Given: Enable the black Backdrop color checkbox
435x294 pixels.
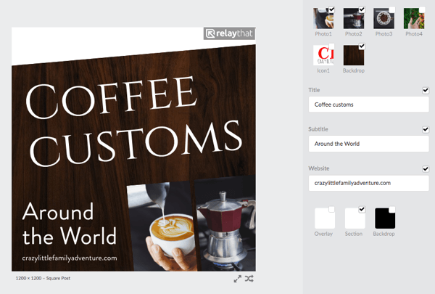Looking at the screenshot, I should click(392, 209).
